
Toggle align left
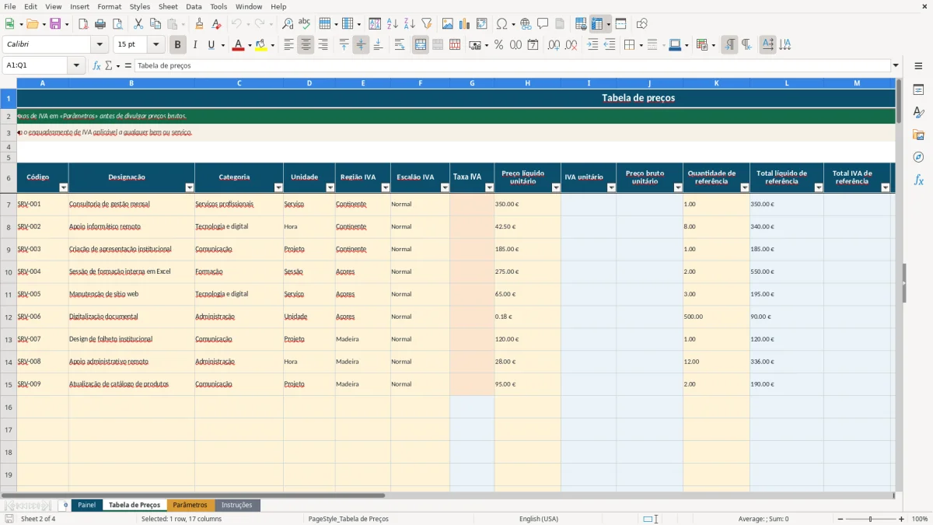(x=288, y=45)
